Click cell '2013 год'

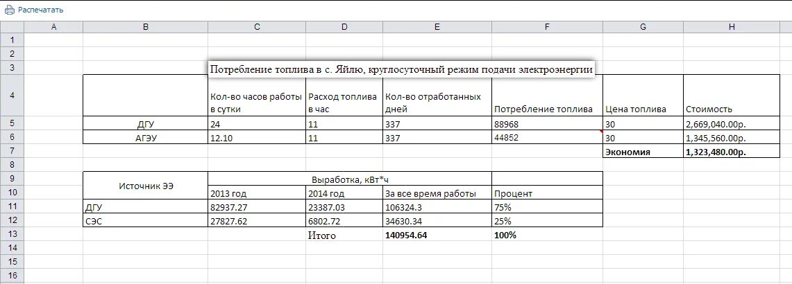(x=257, y=192)
